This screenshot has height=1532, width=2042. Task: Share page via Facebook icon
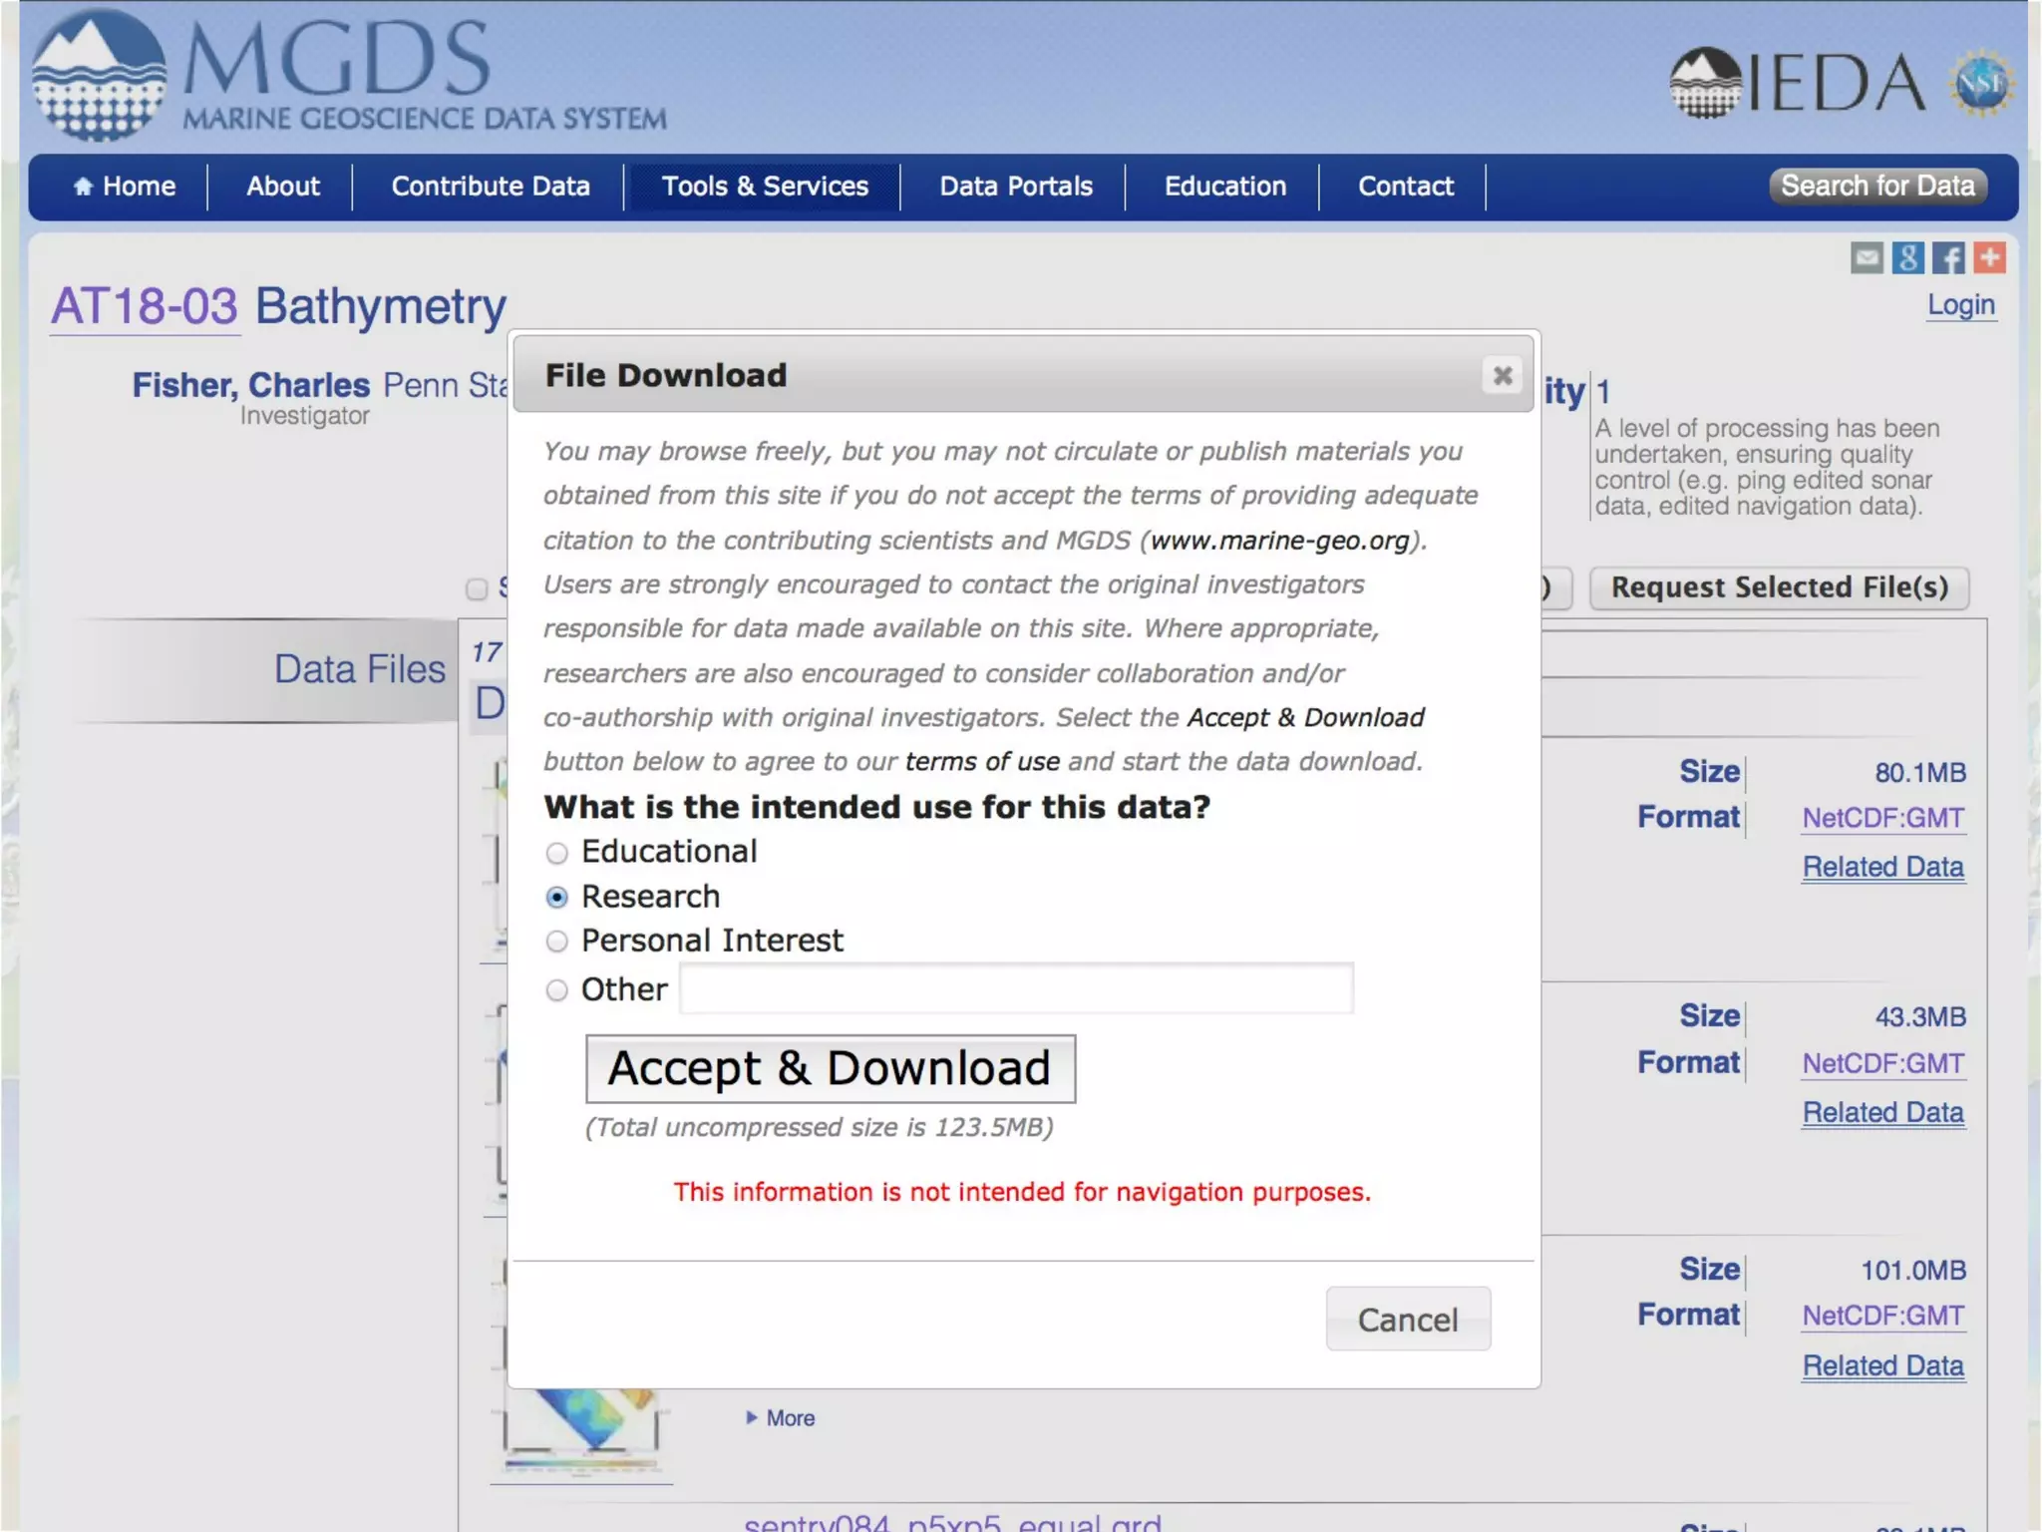(1948, 258)
